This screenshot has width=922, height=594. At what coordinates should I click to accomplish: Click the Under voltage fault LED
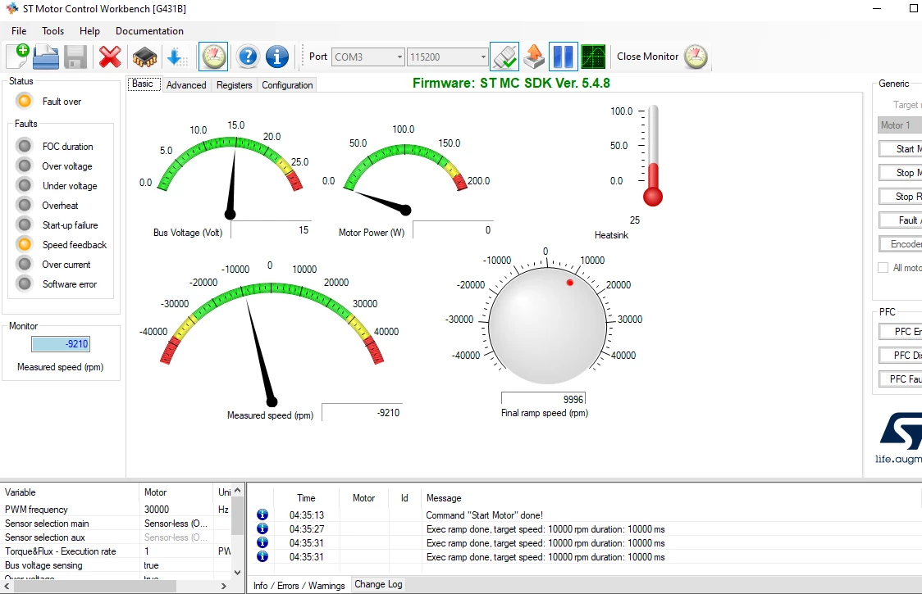[24, 186]
